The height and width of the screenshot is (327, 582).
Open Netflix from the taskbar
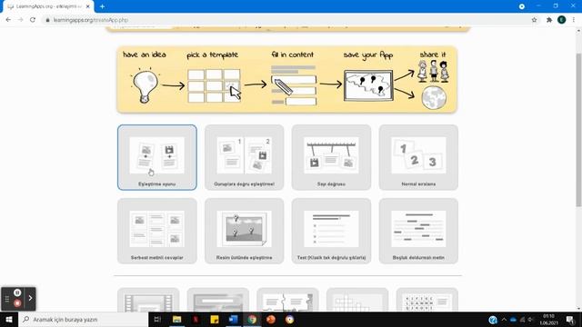(x=196, y=319)
